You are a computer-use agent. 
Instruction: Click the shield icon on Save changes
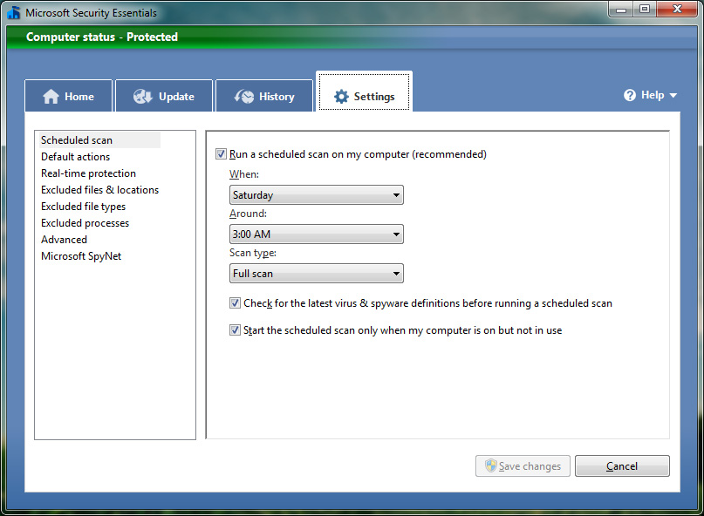click(x=491, y=465)
